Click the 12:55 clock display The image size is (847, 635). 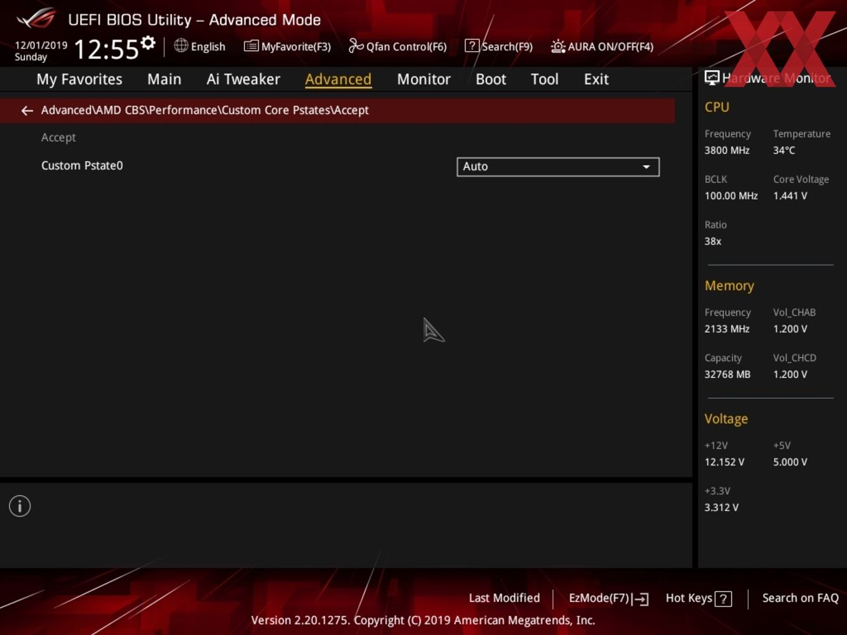point(106,49)
